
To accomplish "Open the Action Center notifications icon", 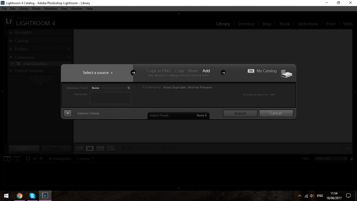I will pyautogui.click(x=349, y=196).
